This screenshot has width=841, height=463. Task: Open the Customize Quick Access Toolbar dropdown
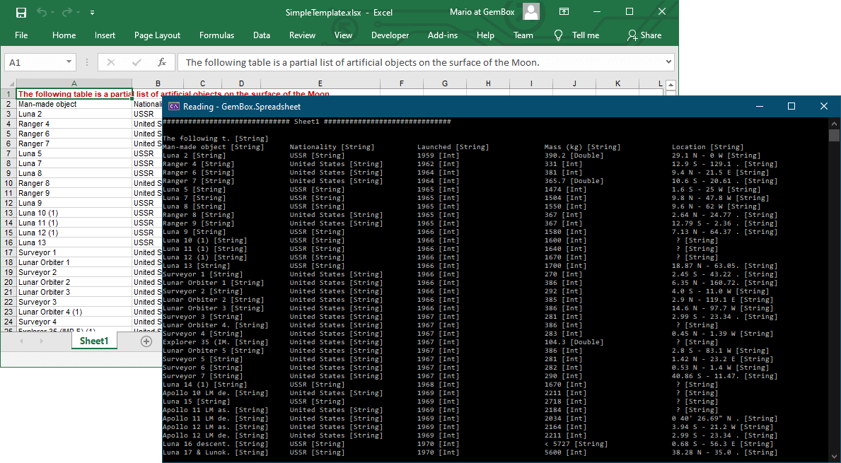point(92,11)
